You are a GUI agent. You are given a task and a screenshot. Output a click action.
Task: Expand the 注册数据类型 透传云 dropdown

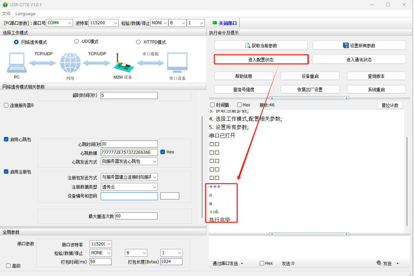point(129,187)
